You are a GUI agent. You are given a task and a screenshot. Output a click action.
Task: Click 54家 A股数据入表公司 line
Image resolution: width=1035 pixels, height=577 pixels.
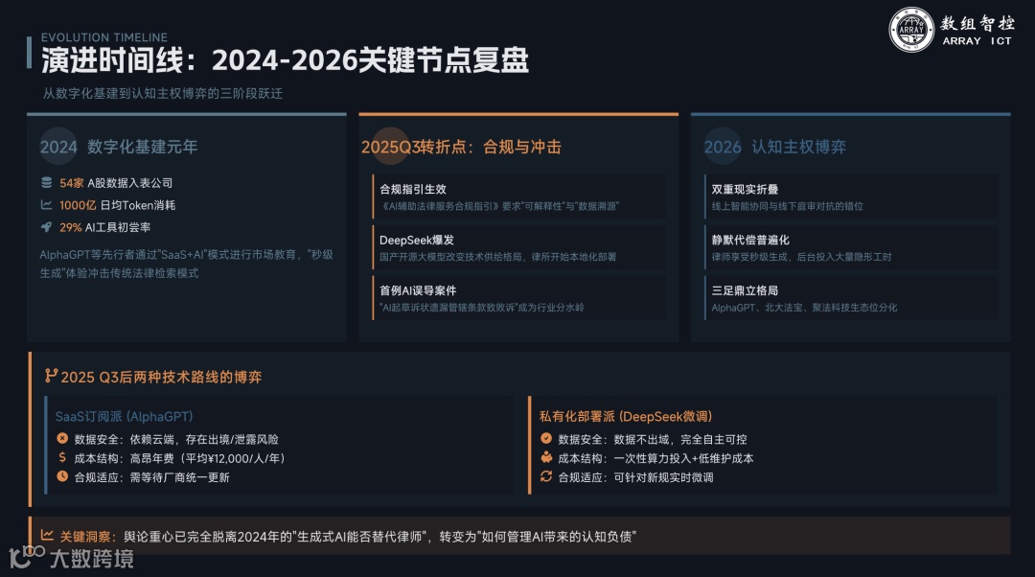click(x=116, y=183)
